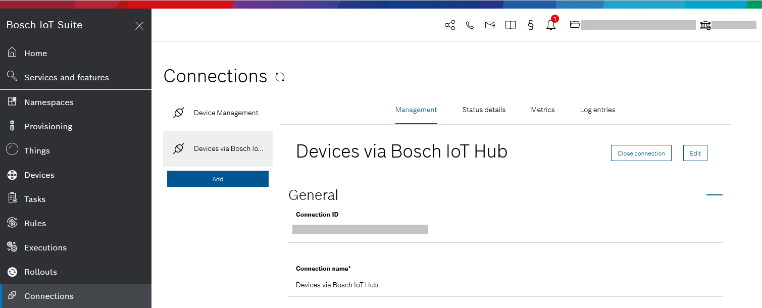
Task: Open Provisioning in the sidebar
Action: point(76,126)
